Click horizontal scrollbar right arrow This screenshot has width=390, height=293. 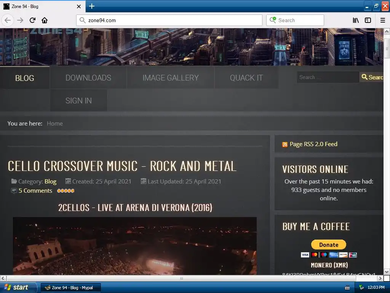pos(380,278)
